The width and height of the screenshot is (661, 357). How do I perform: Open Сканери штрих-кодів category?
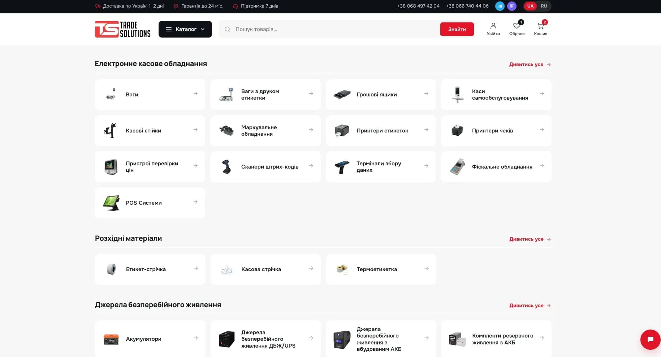265,167
